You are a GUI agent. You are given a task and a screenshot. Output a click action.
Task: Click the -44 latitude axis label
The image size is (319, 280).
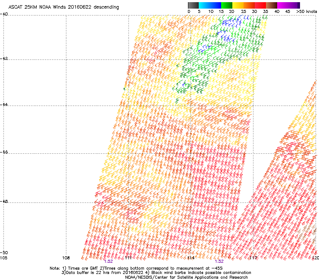[4, 105]
